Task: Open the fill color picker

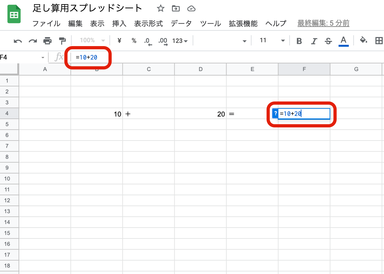Action: point(364,41)
